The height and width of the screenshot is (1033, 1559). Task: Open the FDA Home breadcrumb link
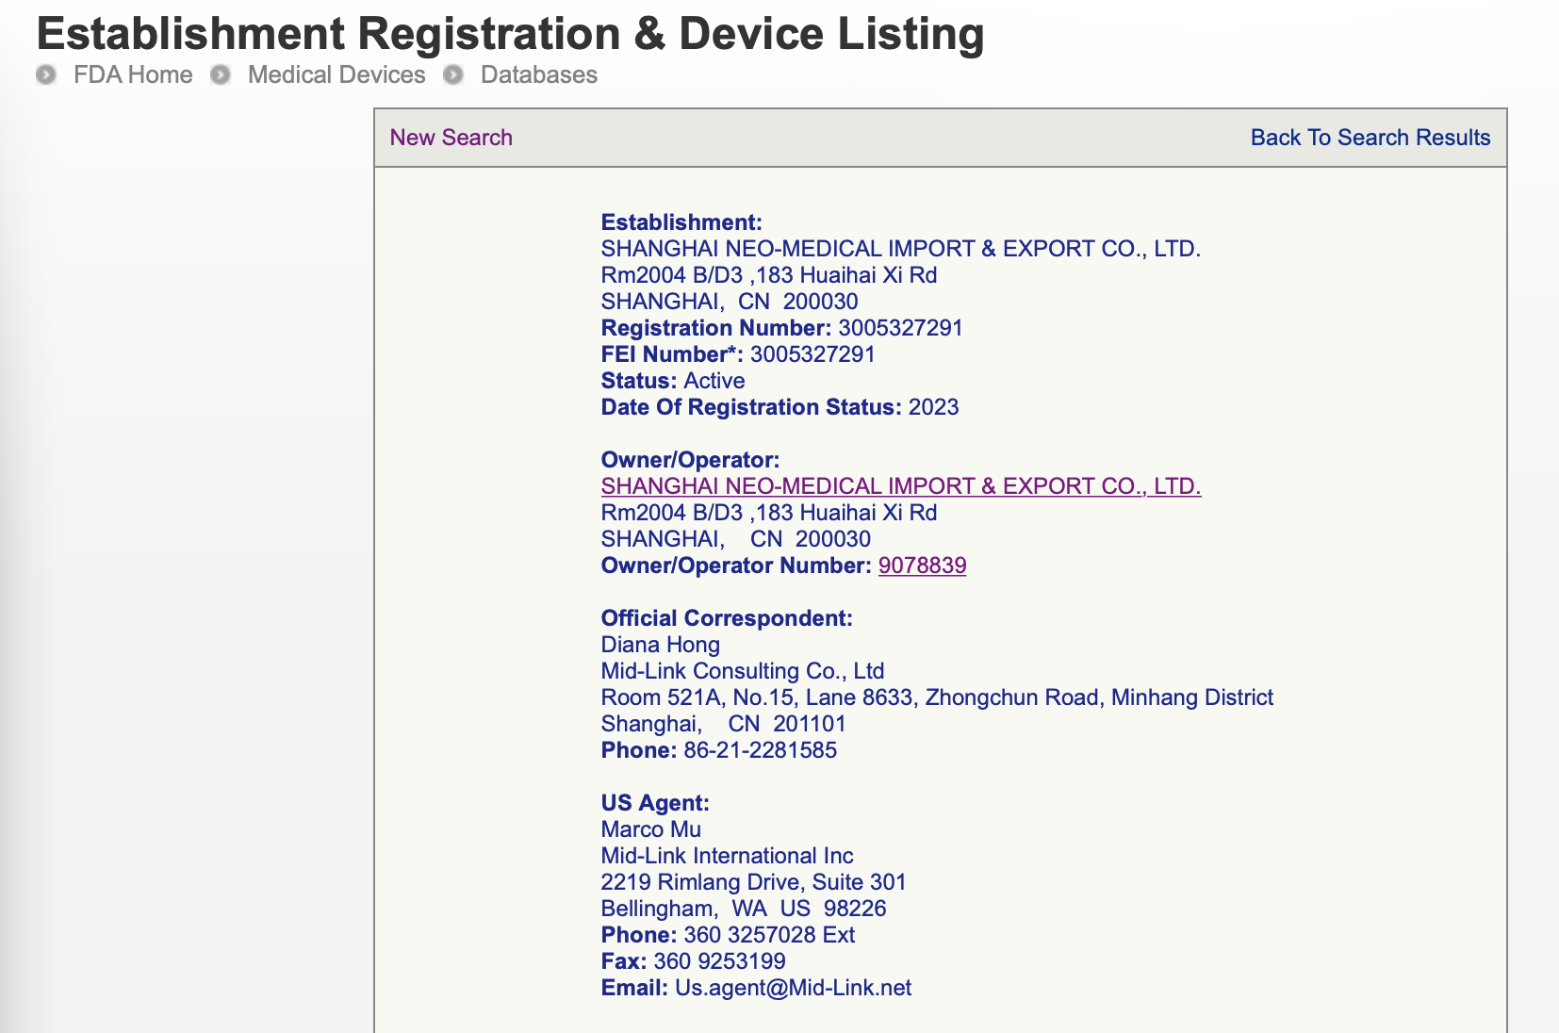(133, 74)
